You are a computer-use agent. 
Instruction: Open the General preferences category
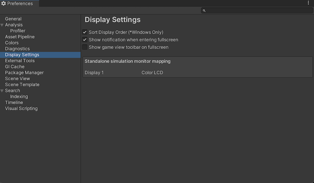(x=13, y=19)
